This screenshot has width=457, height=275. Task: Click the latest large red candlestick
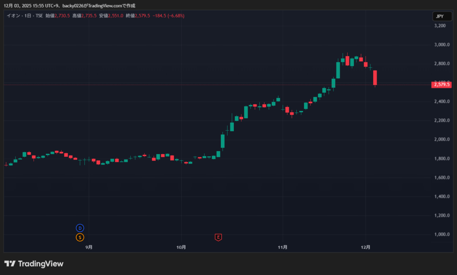pos(375,78)
